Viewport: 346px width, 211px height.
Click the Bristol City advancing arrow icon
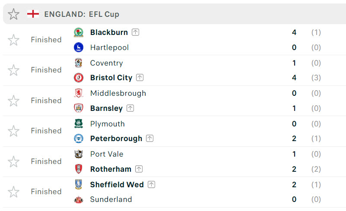pyautogui.click(x=140, y=78)
